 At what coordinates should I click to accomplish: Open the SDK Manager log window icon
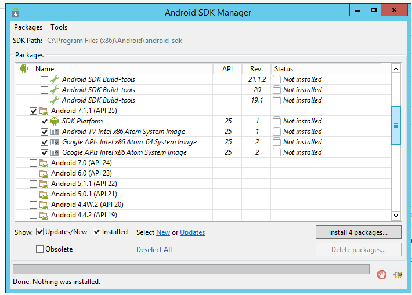398,275
